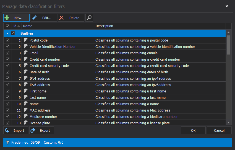235x150 pixels.
Task: Click the License plate filter icon
Action: coord(26,123)
